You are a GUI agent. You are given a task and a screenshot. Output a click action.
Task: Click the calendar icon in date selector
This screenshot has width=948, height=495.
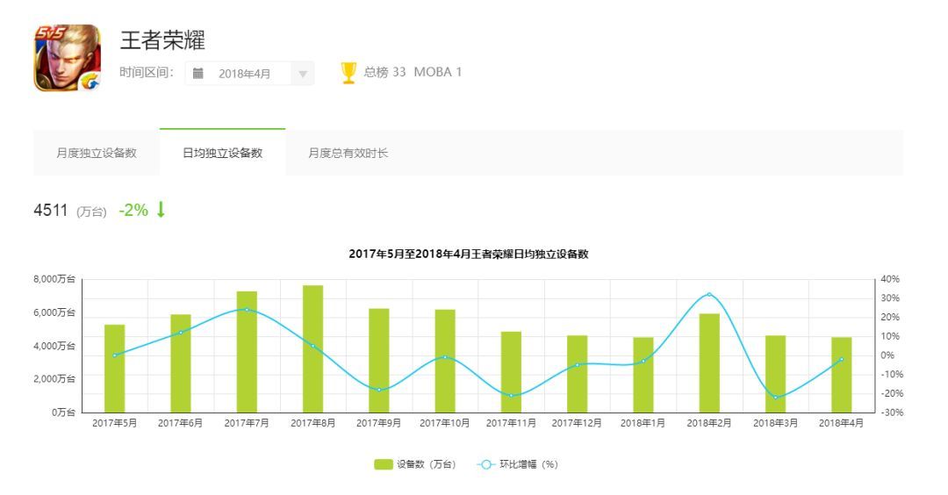pyautogui.click(x=197, y=74)
